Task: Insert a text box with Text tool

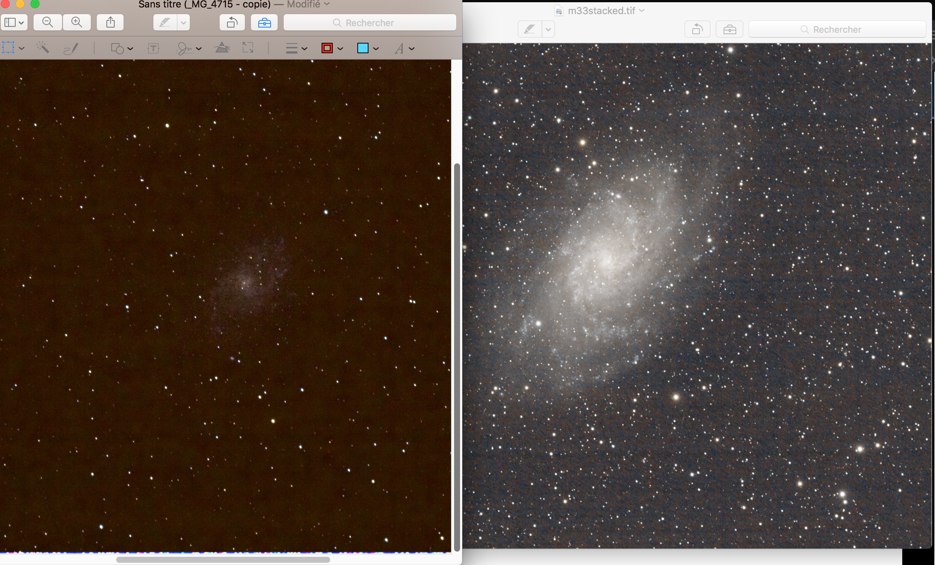Action: [x=153, y=48]
